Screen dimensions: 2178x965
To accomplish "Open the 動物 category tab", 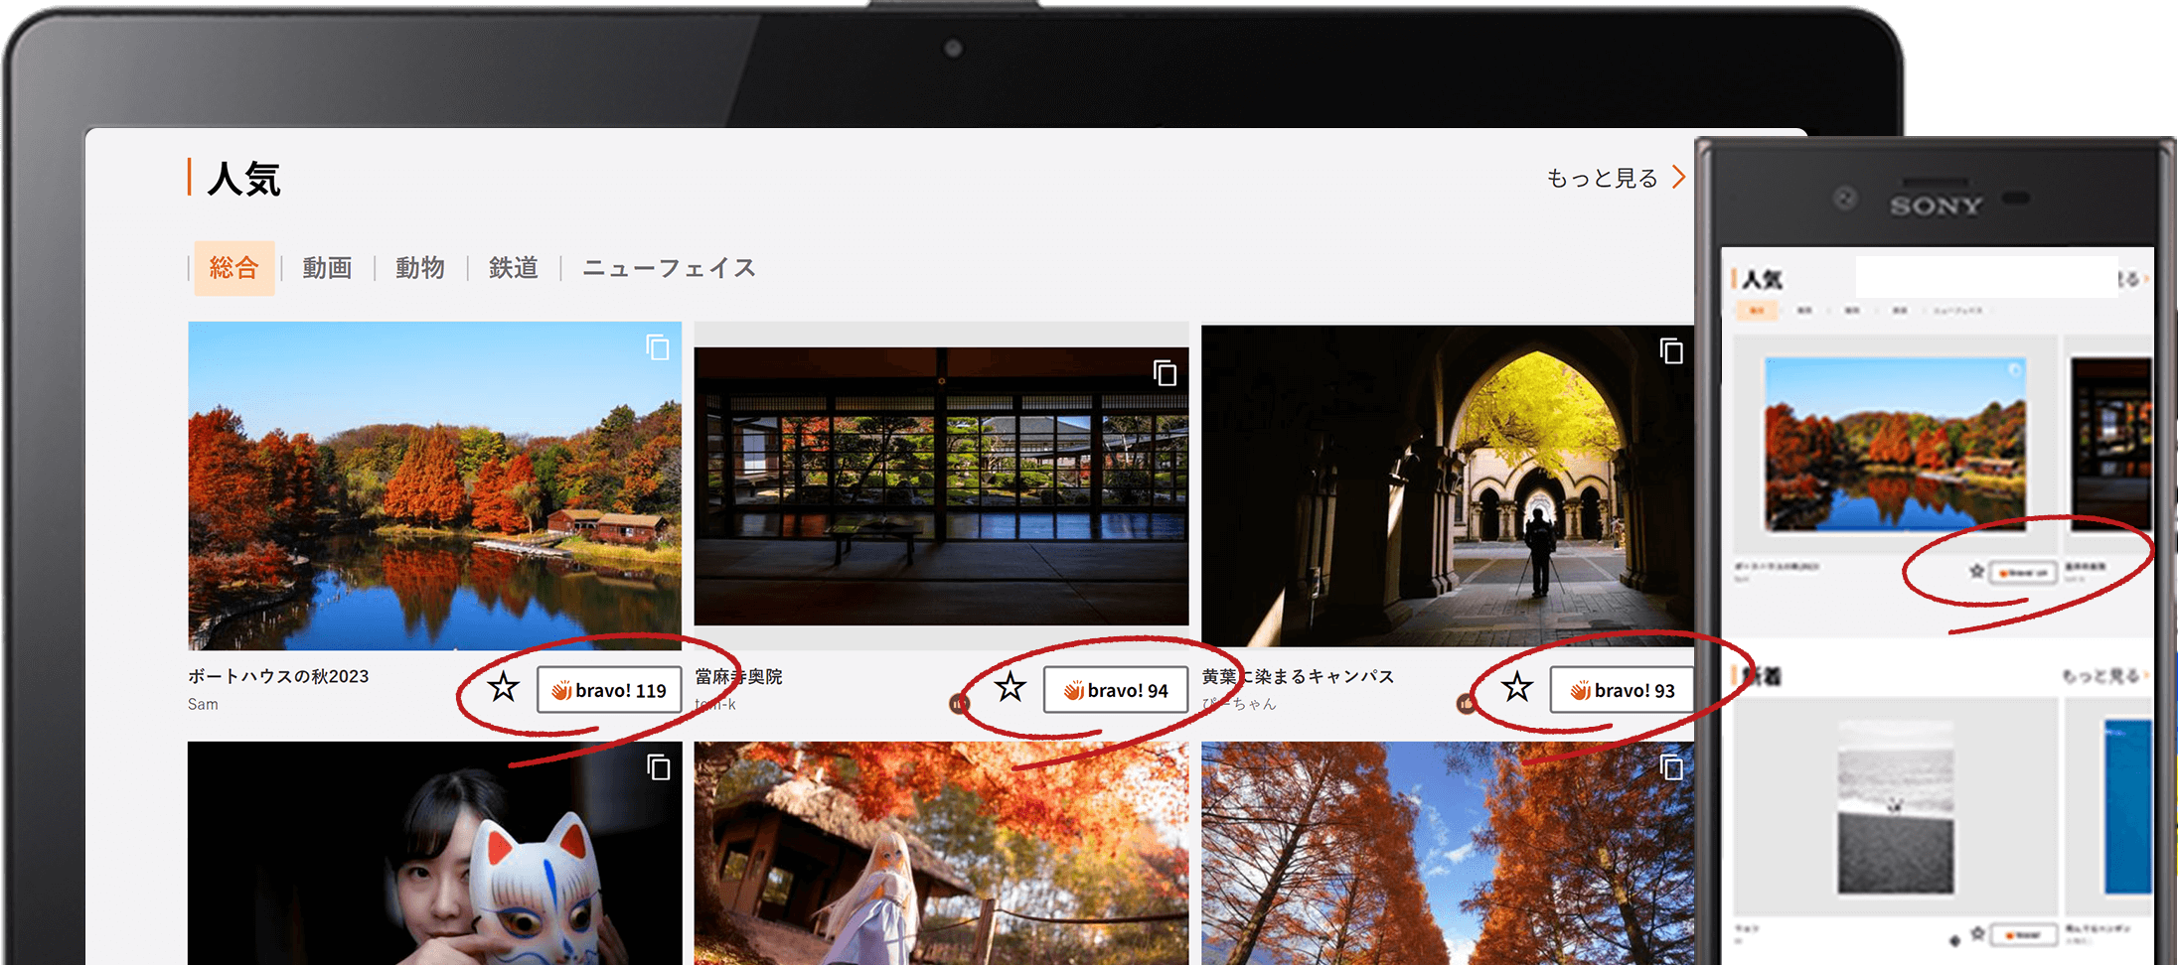I will pyautogui.click(x=420, y=268).
